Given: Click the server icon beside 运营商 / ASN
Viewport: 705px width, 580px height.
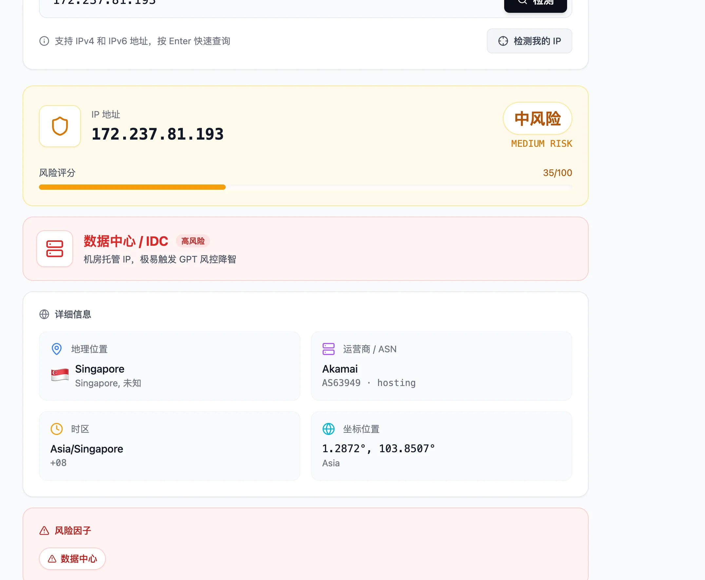Looking at the screenshot, I should click(x=329, y=349).
